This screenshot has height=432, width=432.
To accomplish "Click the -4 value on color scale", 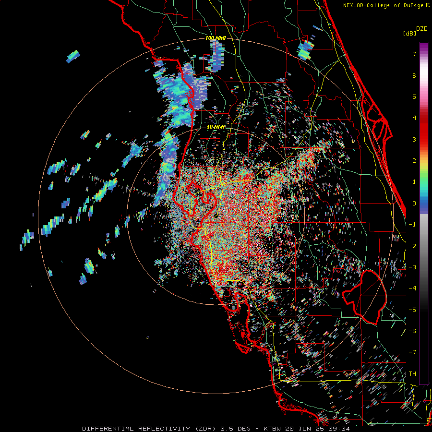I will click(412, 288).
